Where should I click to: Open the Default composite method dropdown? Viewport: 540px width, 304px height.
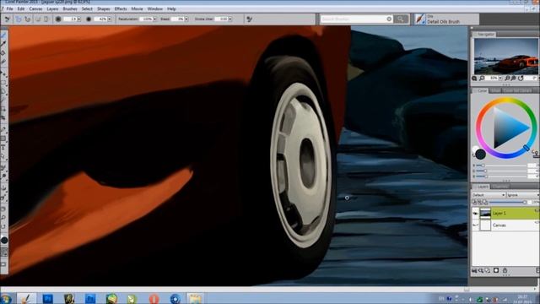pyautogui.click(x=489, y=195)
